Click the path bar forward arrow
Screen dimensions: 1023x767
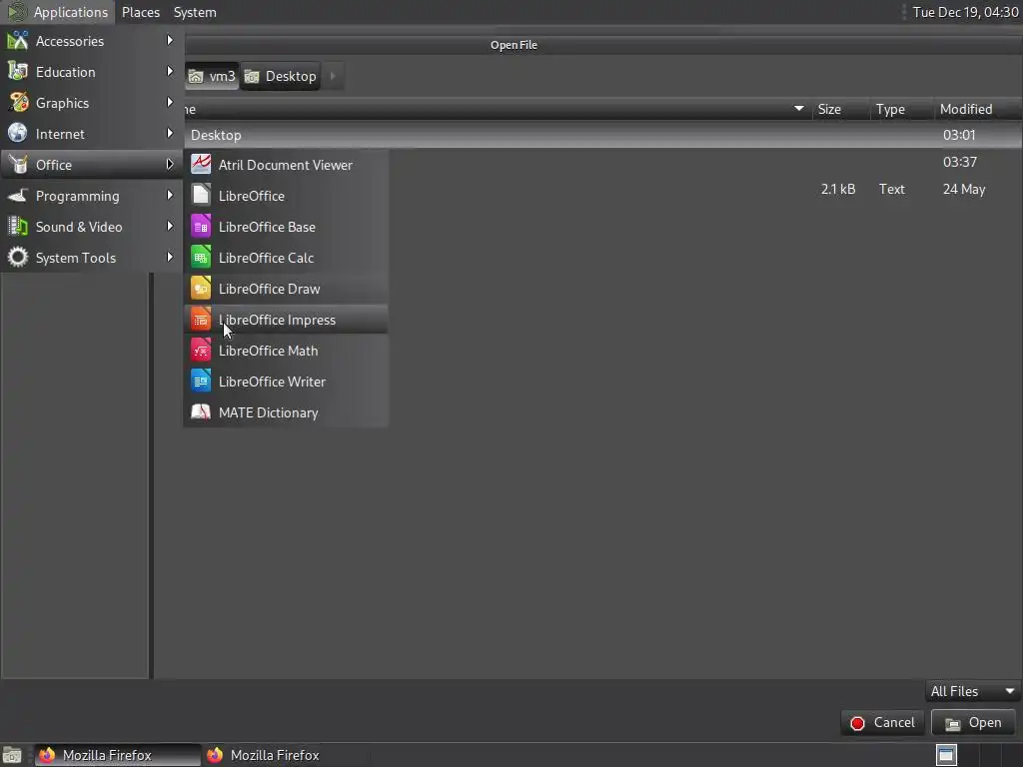tap(333, 76)
